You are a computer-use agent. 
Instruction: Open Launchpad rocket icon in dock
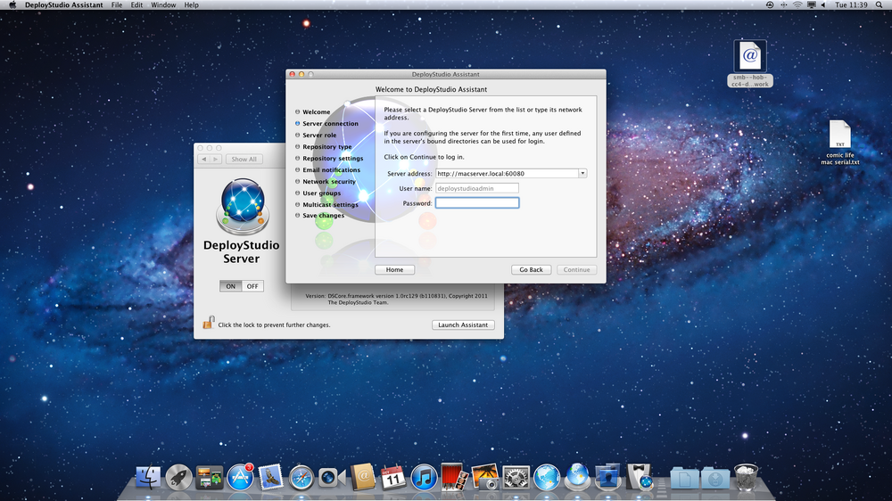point(178,477)
